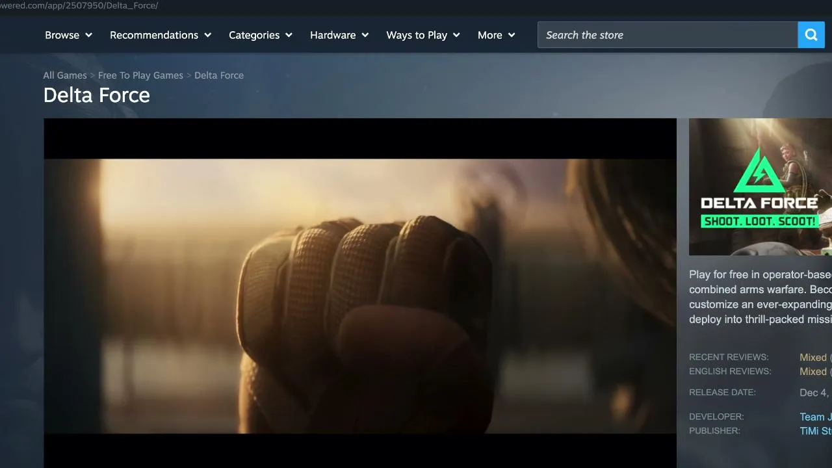The width and height of the screenshot is (832, 468).
Task: Expand the More dropdown chevron
Action: pyautogui.click(x=512, y=35)
